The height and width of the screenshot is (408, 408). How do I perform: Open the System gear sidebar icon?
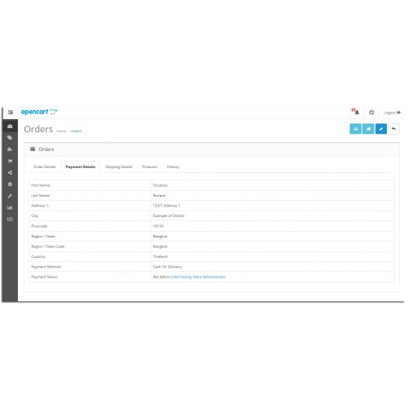click(x=10, y=184)
